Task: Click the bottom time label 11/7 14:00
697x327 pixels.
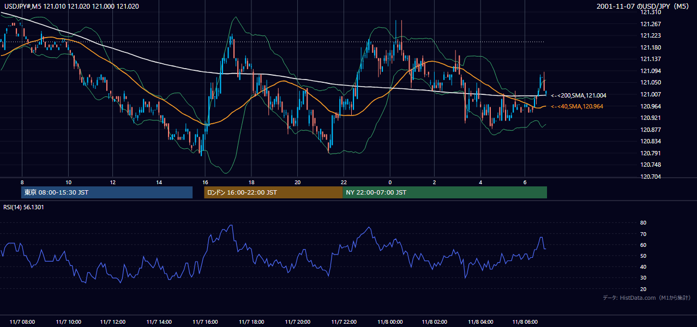Action: (159, 322)
